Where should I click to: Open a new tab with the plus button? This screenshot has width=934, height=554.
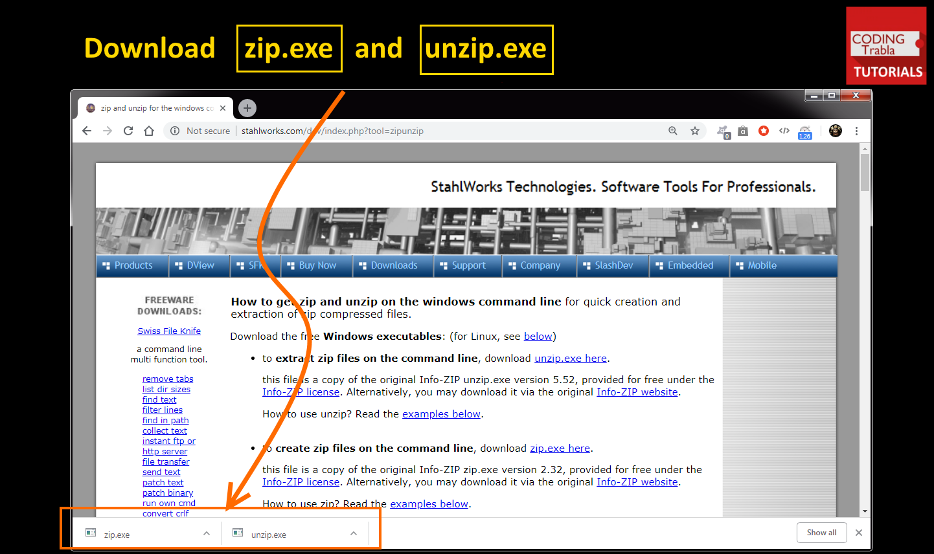(247, 108)
